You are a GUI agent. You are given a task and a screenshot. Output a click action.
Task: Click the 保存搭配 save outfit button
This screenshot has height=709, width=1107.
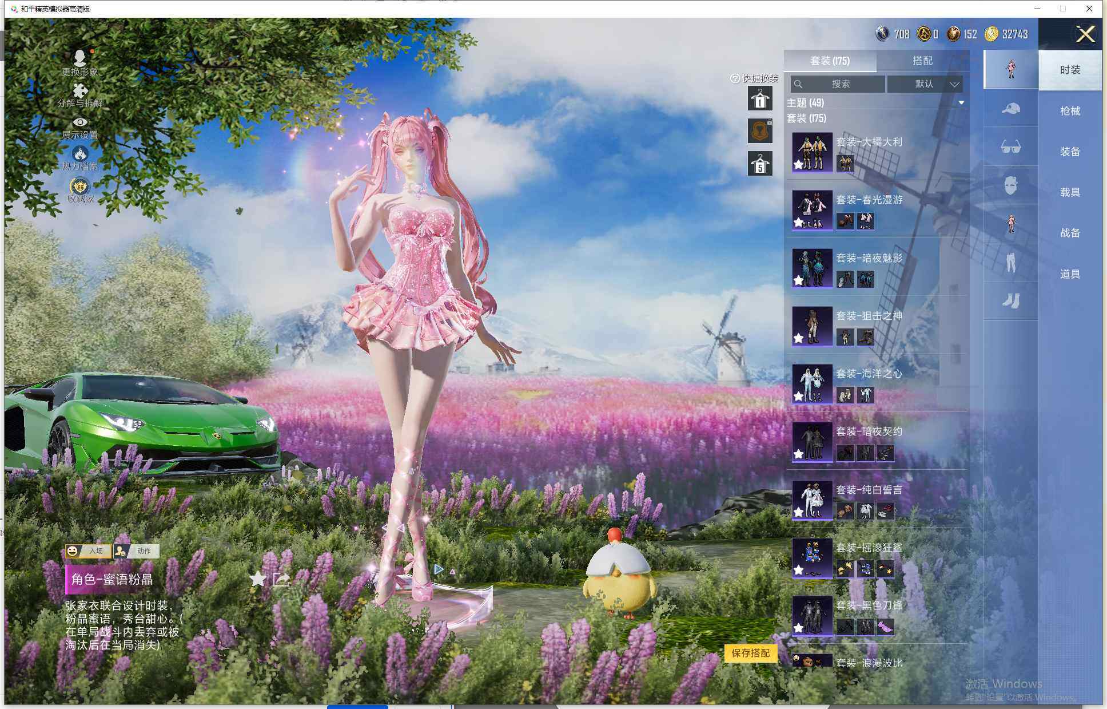(750, 653)
